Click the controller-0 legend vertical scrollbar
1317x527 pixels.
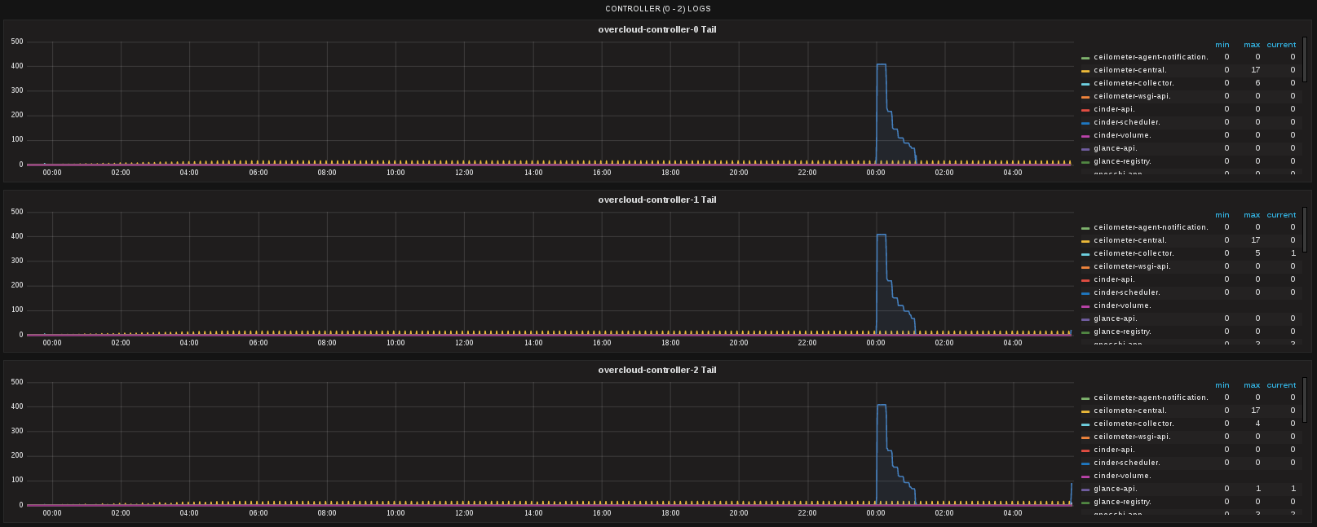click(x=1305, y=59)
